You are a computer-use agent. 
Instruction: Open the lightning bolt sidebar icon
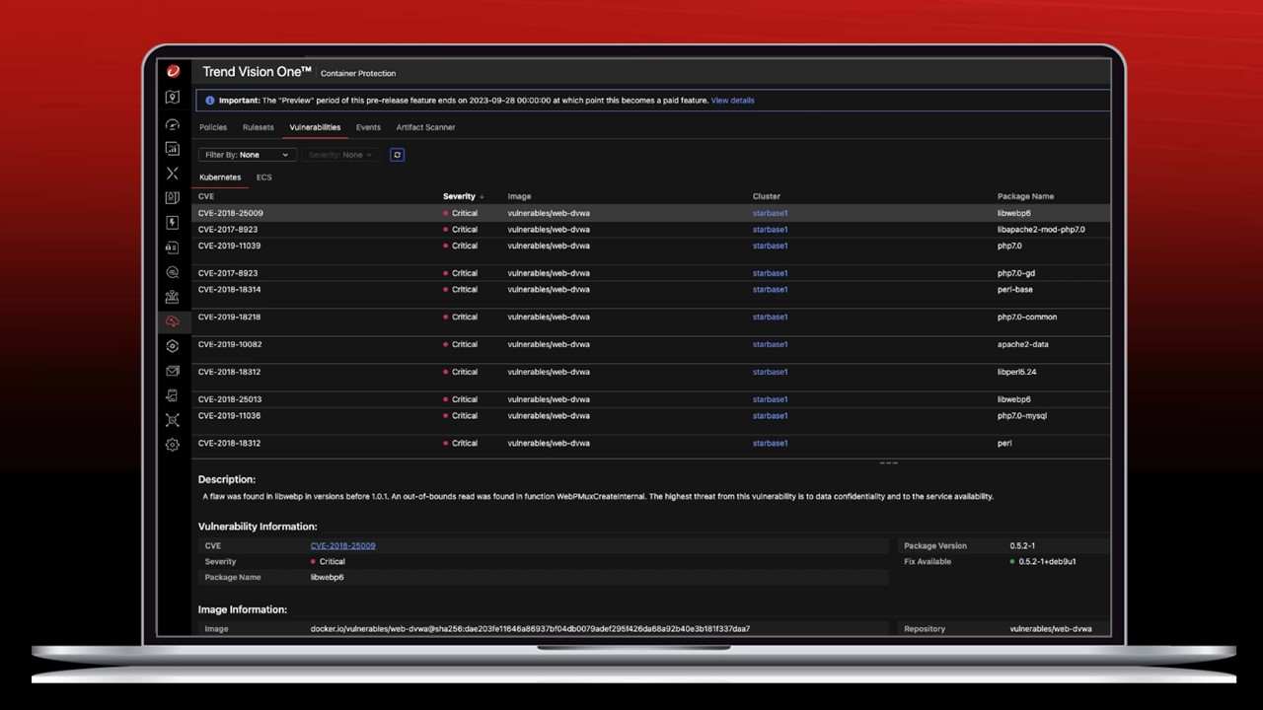point(173,223)
